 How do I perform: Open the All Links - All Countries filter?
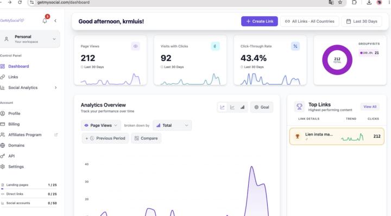[x=310, y=21]
